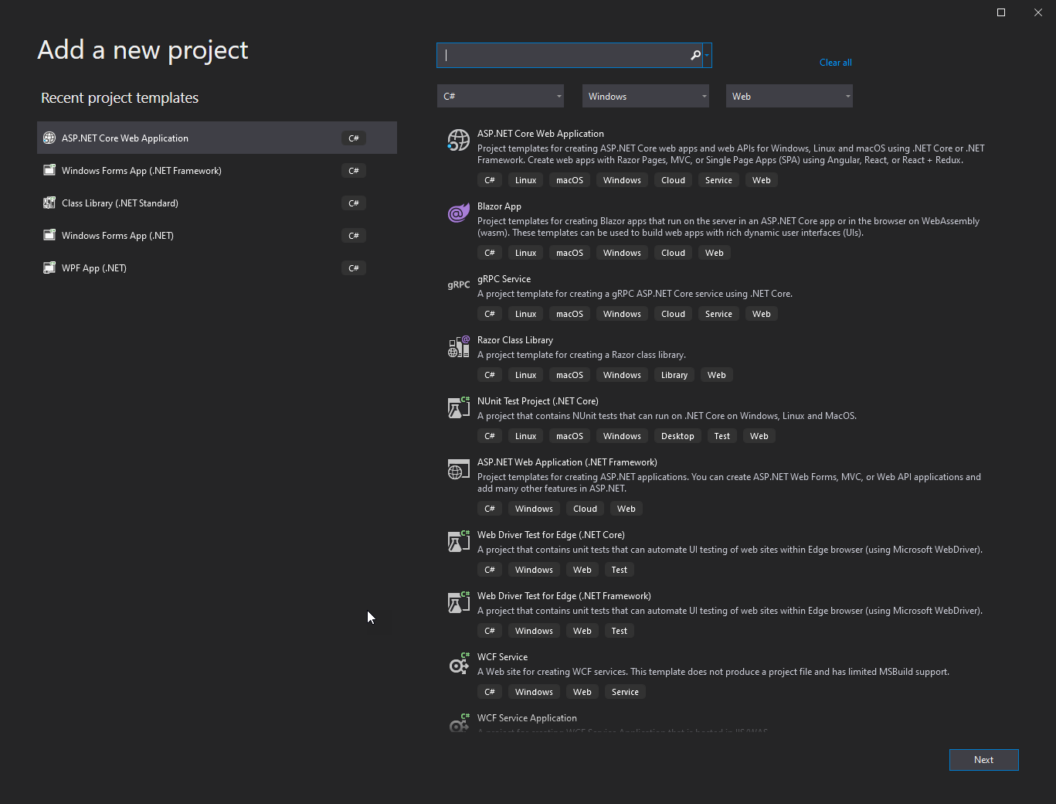This screenshot has height=804, width=1056.
Task: Click the WPF App (.NET) icon
Action: pos(49,267)
